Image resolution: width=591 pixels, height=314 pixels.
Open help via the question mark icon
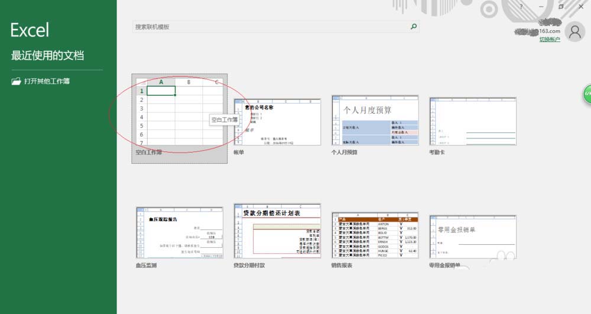pos(521,7)
